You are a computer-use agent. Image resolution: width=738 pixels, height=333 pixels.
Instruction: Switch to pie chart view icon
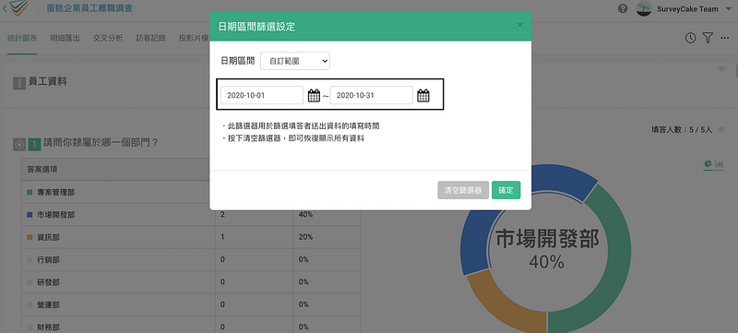(x=708, y=163)
